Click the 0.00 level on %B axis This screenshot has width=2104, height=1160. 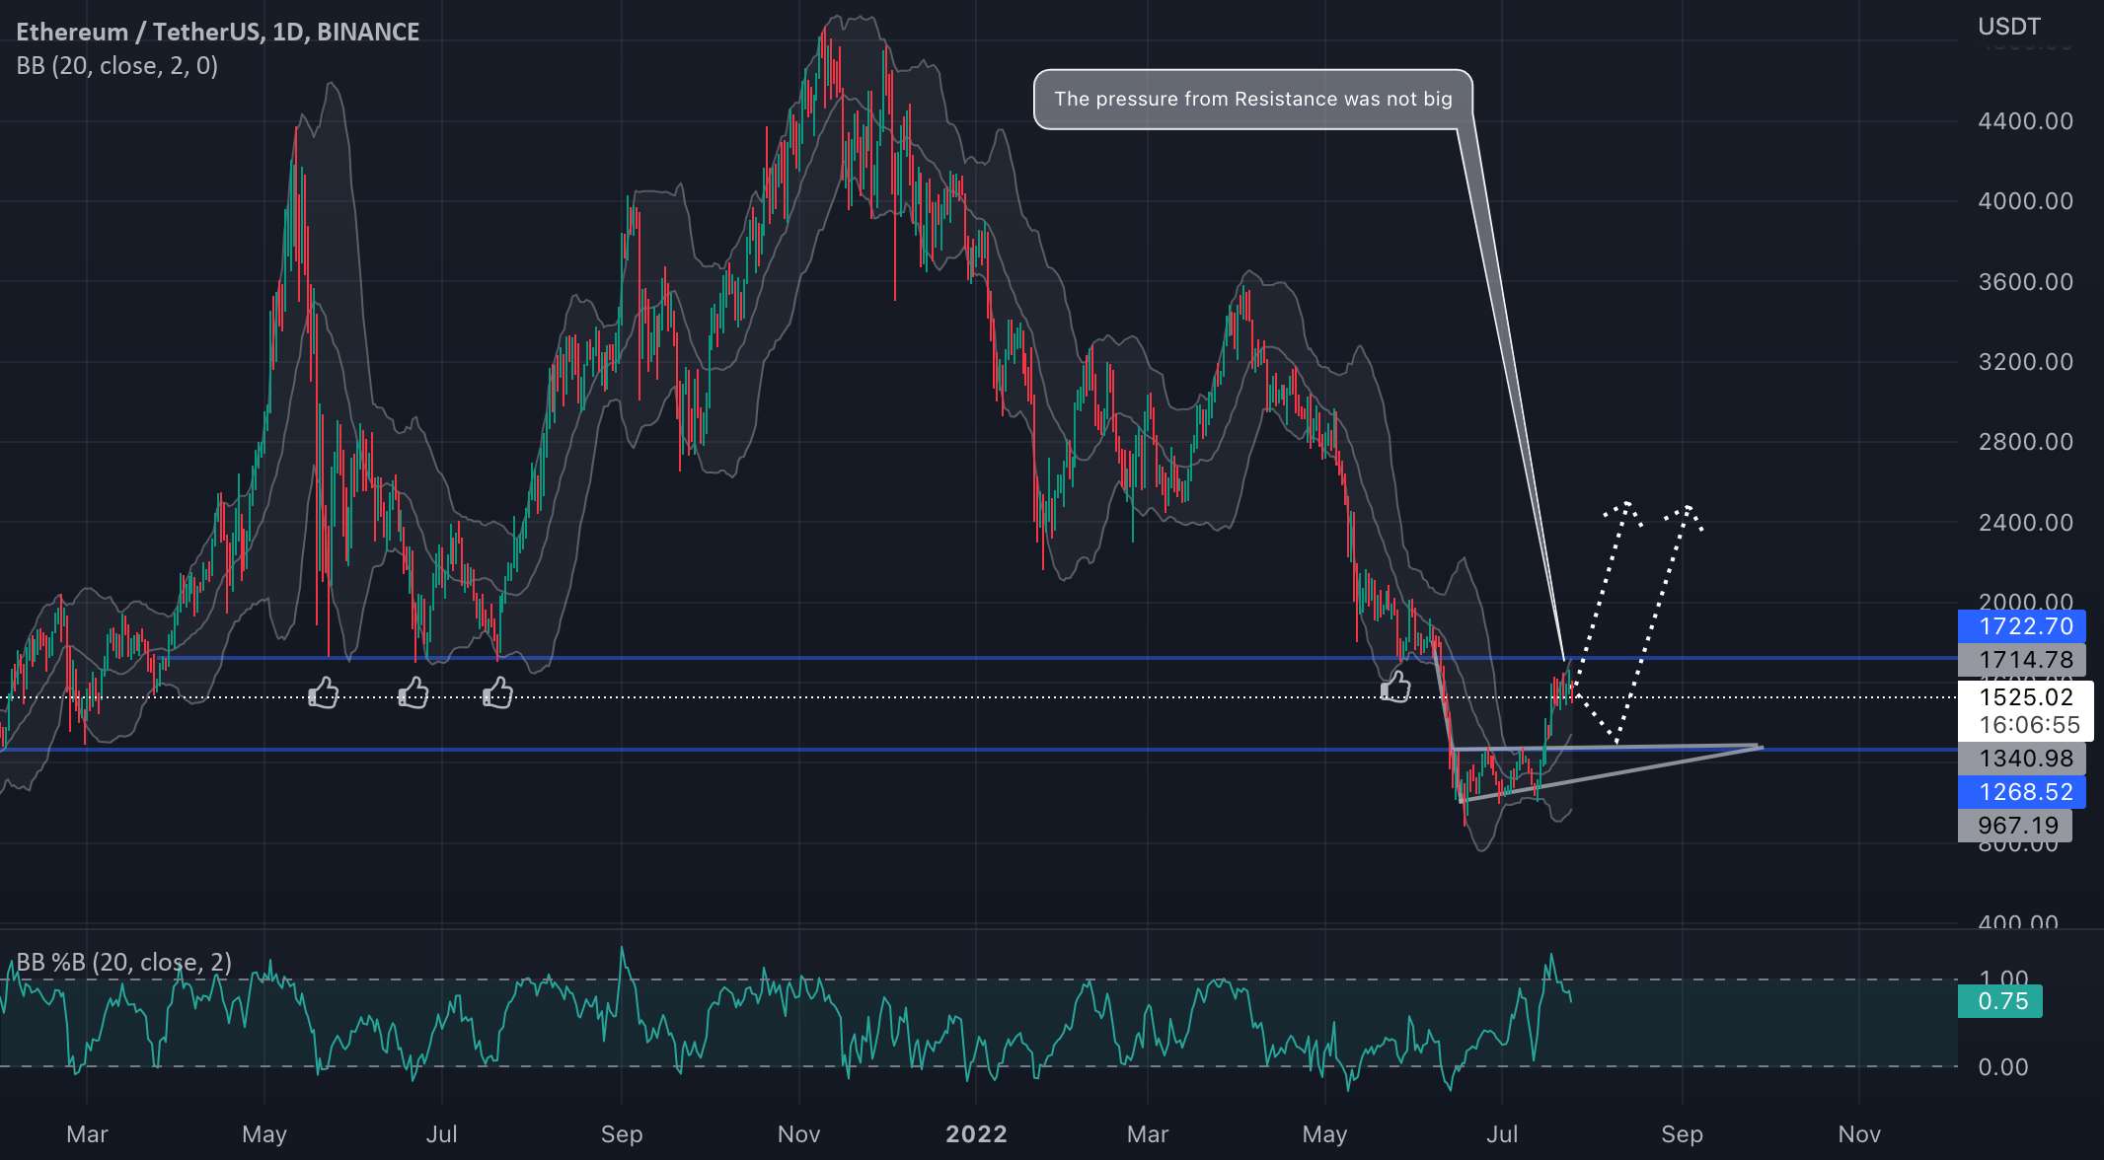[2003, 1067]
